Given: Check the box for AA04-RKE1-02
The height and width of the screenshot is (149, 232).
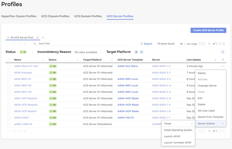Looking at the screenshot, I should click(9, 86).
